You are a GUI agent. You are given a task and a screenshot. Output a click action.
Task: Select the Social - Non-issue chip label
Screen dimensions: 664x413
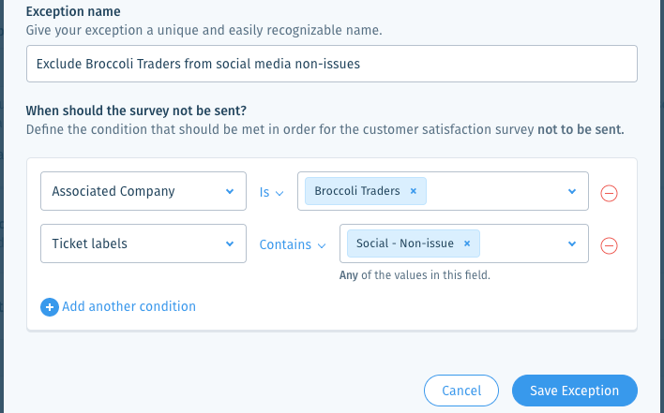[x=405, y=243]
